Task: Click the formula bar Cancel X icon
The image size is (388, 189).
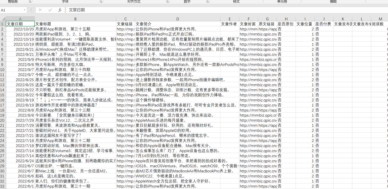Action: coord(40,10)
